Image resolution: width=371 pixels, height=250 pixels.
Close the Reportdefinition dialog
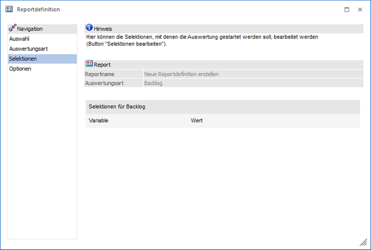pos(361,10)
